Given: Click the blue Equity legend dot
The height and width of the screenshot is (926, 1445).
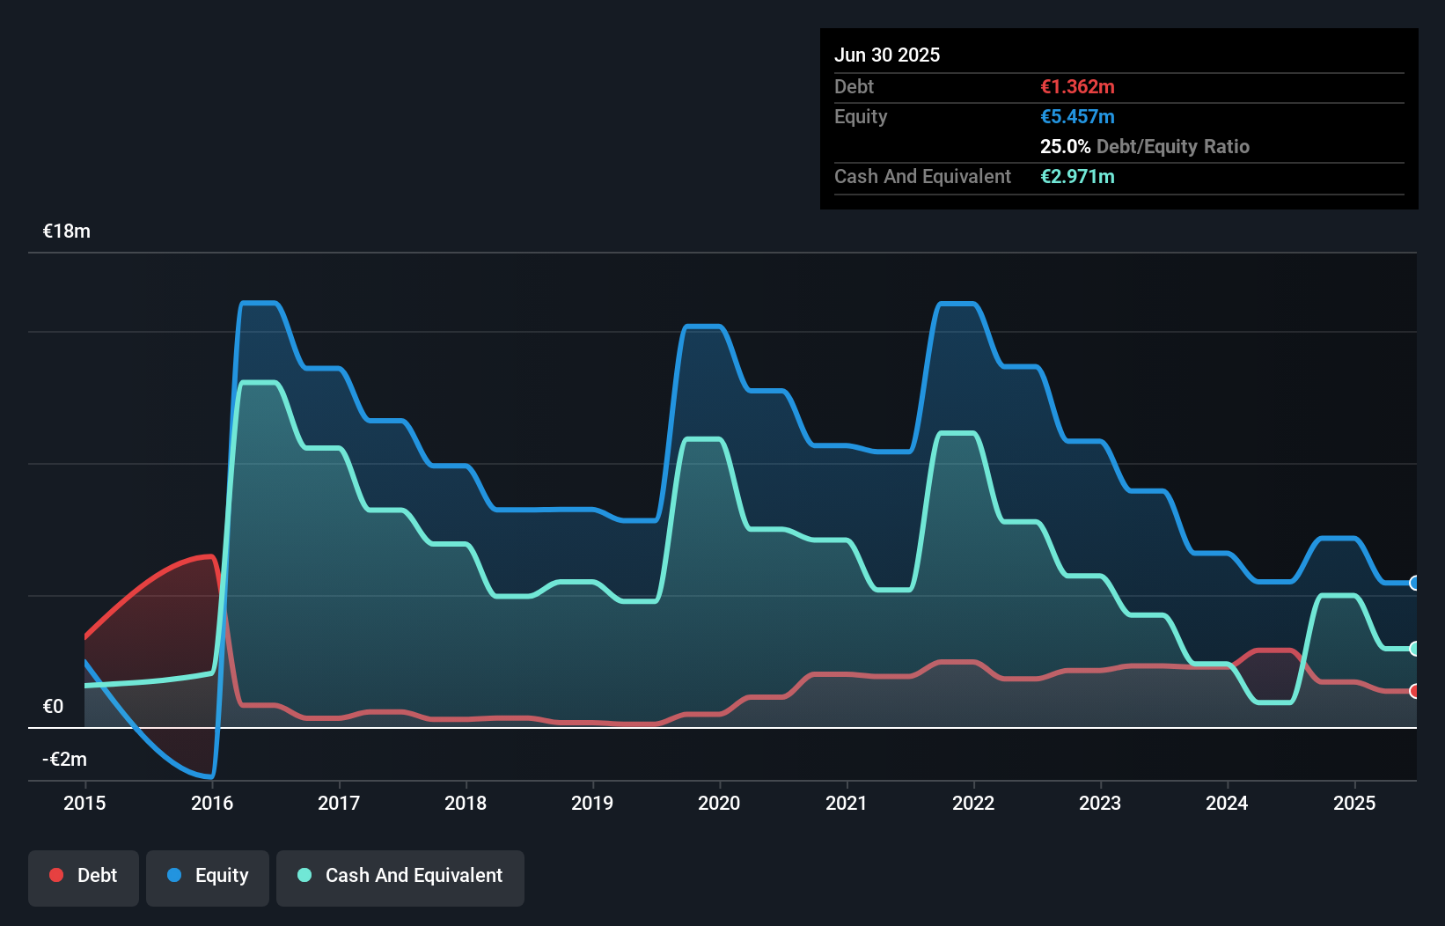Looking at the screenshot, I should [x=174, y=875].
